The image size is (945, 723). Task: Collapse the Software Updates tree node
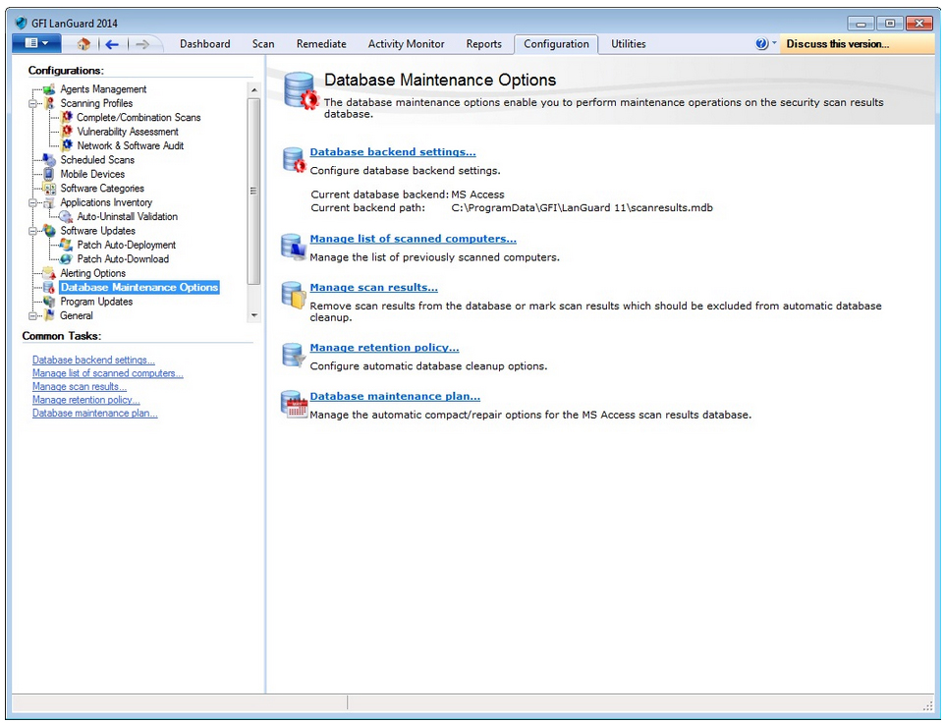[x=33, y=231]
